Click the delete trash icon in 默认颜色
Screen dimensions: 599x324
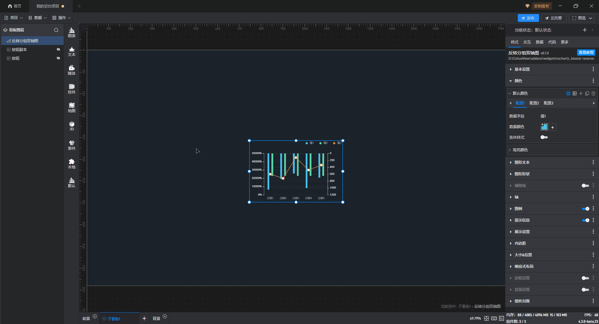(593, 93)
